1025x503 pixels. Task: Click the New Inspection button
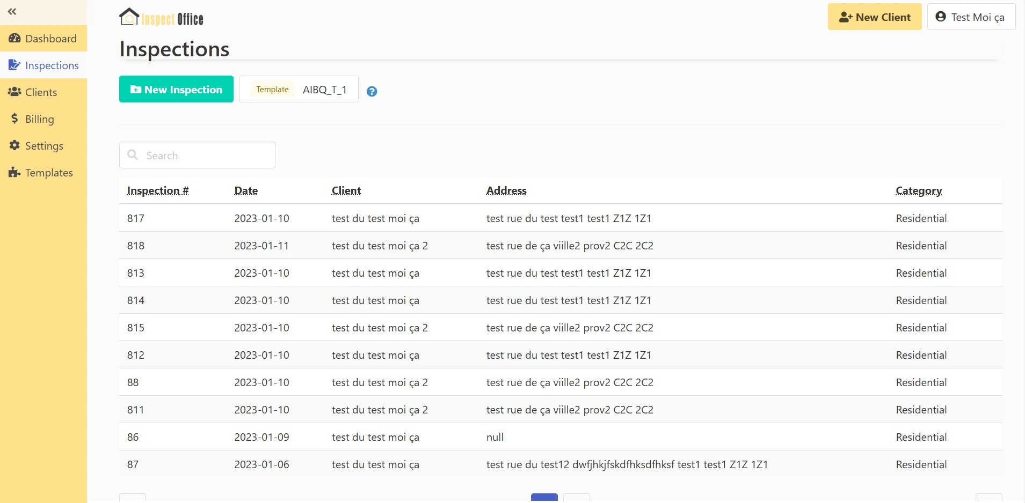point(176,90)
